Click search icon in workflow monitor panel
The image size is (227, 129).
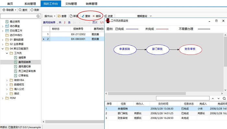[224, 98]
